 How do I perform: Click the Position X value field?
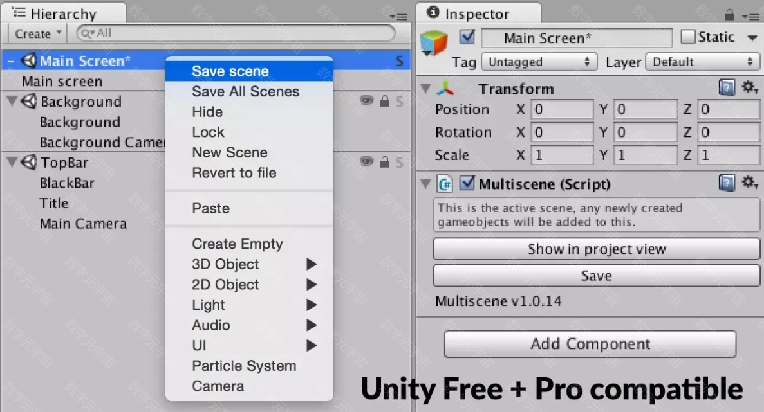(x=562, y=109)
